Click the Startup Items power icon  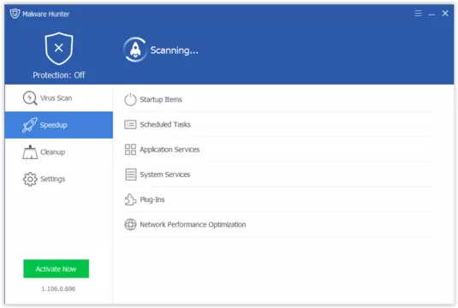(130, 99)
